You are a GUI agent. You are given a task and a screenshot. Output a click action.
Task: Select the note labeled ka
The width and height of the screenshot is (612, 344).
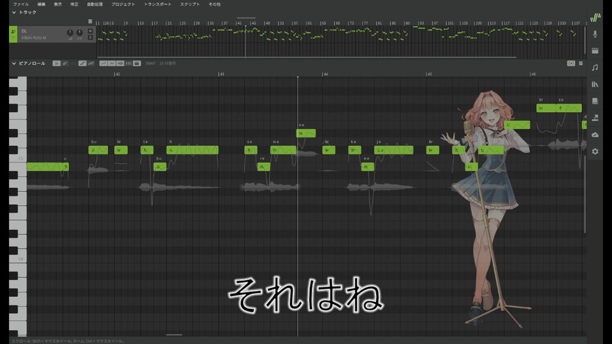click(x=354, y=150)
